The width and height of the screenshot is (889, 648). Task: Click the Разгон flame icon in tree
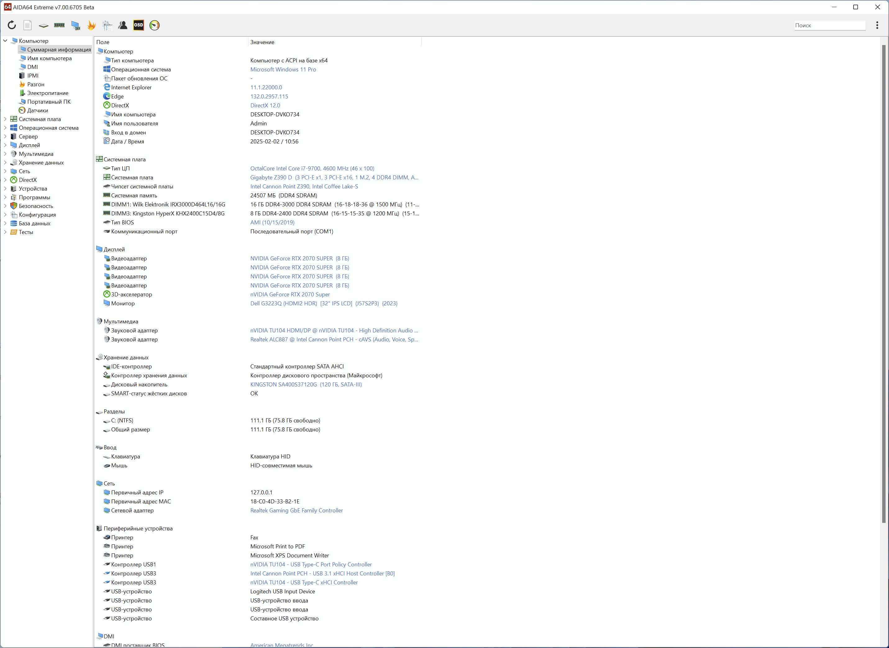(22, 84)
